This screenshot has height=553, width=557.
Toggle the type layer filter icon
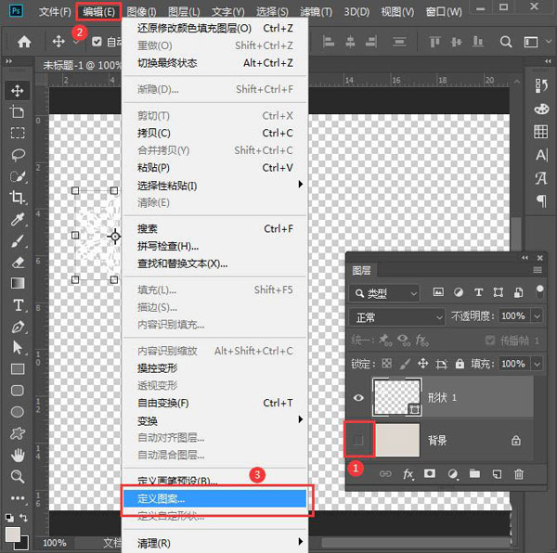478,292
